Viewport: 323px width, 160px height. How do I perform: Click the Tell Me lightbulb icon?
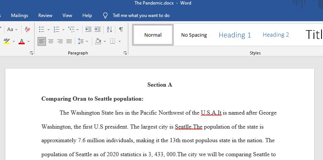tap(105, 16)
